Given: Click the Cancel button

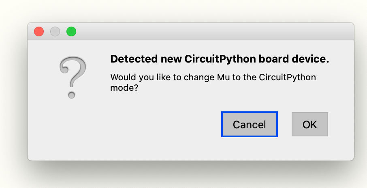Looking at the screenshot, I should click(x=250, y=124).
